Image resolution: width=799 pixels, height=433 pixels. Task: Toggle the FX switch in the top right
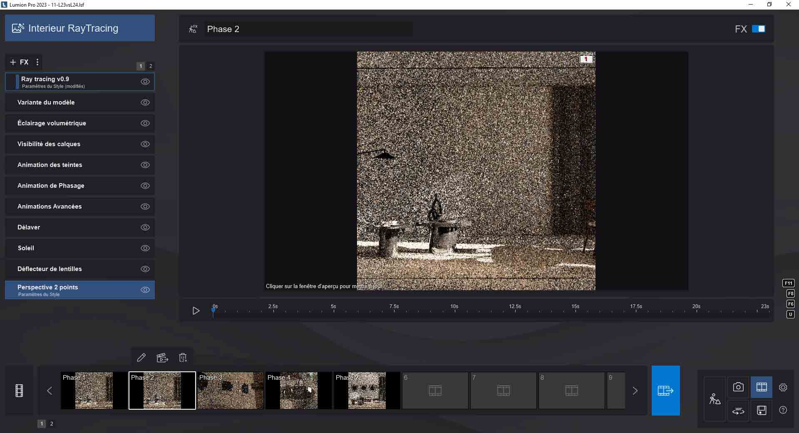coord(758,28)
